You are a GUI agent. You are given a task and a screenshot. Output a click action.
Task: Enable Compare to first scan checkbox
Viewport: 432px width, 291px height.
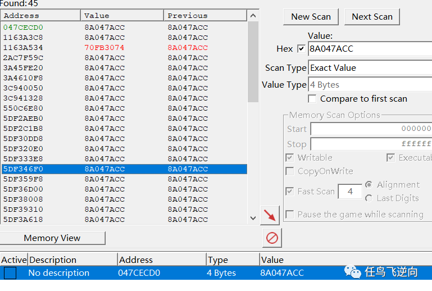point(312,99)
